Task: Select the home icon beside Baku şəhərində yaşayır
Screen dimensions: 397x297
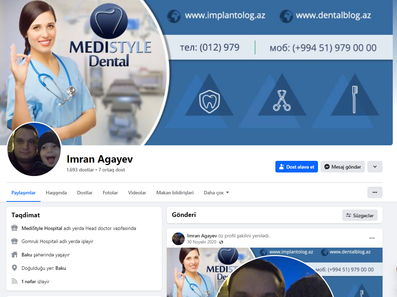Action: point(14,254)
